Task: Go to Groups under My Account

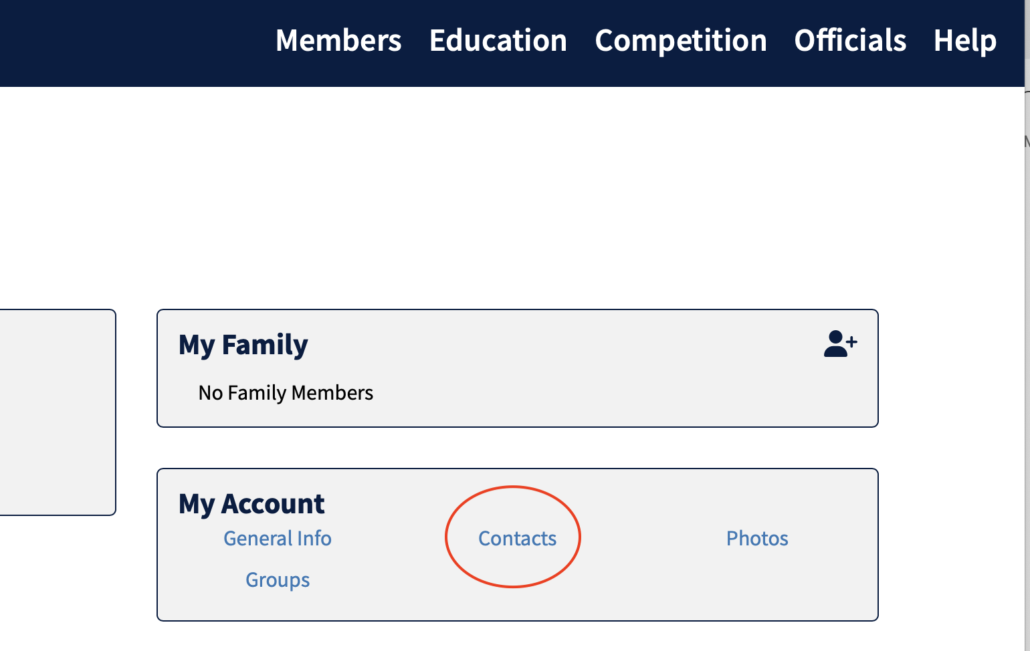Action: pos(277,579)
